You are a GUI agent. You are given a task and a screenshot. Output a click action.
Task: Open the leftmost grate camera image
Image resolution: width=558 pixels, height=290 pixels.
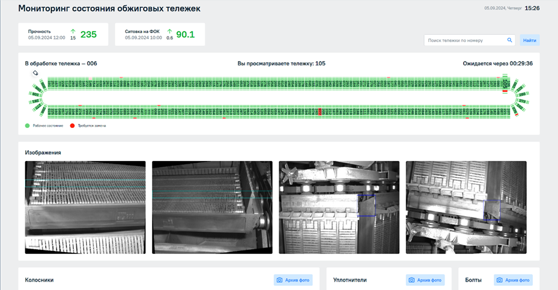[85, 207]
